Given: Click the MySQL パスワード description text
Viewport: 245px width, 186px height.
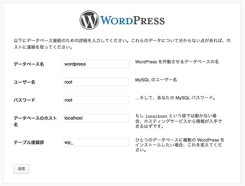Looking at the screenshot, I should (x=175, y=98).
